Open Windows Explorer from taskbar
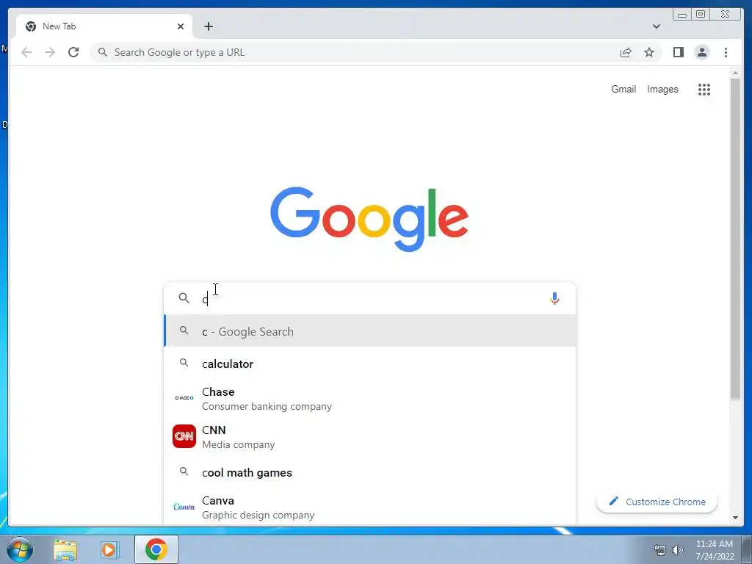752x564 pixels. coord(65,549)
